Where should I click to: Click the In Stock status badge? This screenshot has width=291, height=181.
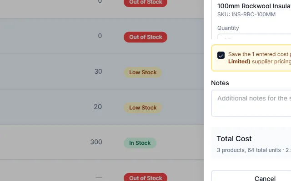(140, 143)
